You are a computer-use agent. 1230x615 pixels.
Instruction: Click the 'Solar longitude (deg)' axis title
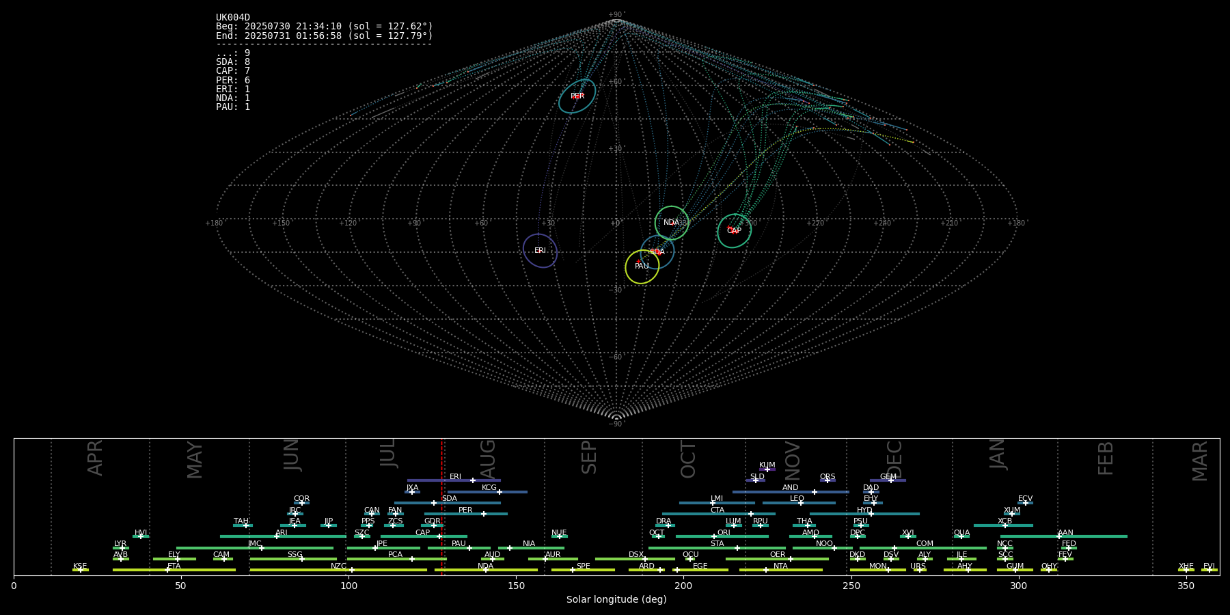click(x=616, y=599)
